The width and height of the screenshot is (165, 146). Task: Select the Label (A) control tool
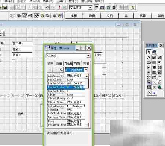tap(149, 58)
